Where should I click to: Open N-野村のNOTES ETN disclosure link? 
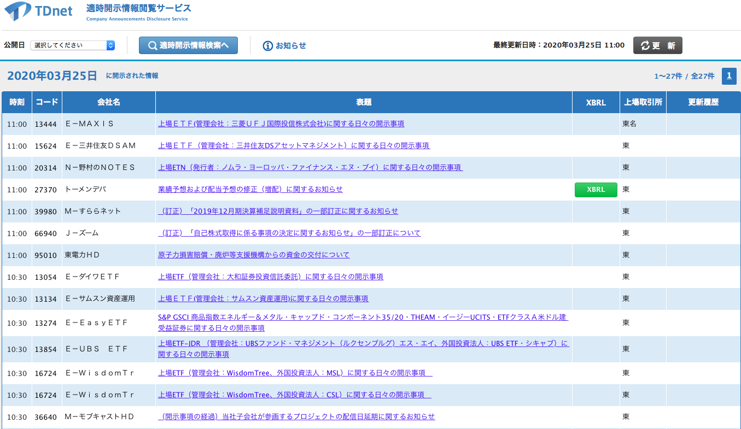[x=310, y=168]
